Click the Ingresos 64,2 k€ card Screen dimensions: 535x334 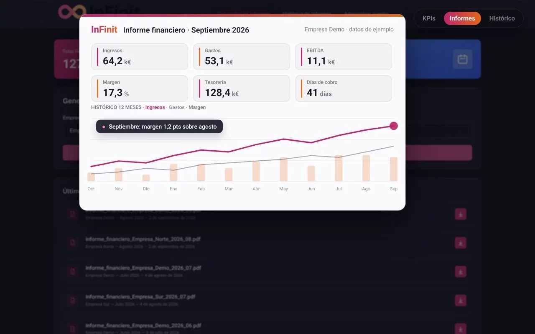click(x=139, y=57)
